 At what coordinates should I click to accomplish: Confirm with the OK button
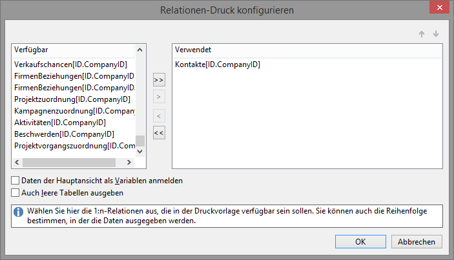pos(360,242)
